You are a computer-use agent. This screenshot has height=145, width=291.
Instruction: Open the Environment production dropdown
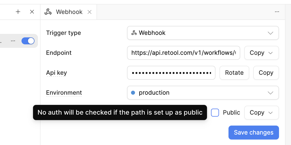[203, 93]
